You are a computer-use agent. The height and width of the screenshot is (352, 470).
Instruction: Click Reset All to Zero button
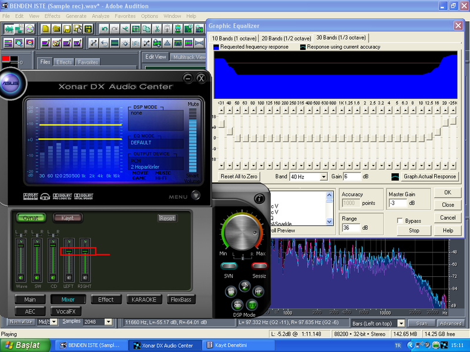pyautogui.click(x=239, y=177)
